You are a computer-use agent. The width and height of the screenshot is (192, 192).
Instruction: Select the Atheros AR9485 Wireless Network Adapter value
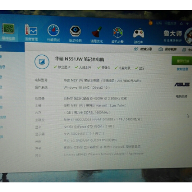point(104,154)
